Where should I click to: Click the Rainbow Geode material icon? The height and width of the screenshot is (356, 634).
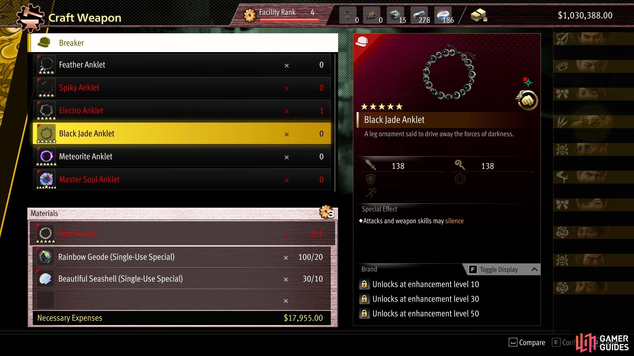pyautogui.click(x=45, y=257)
